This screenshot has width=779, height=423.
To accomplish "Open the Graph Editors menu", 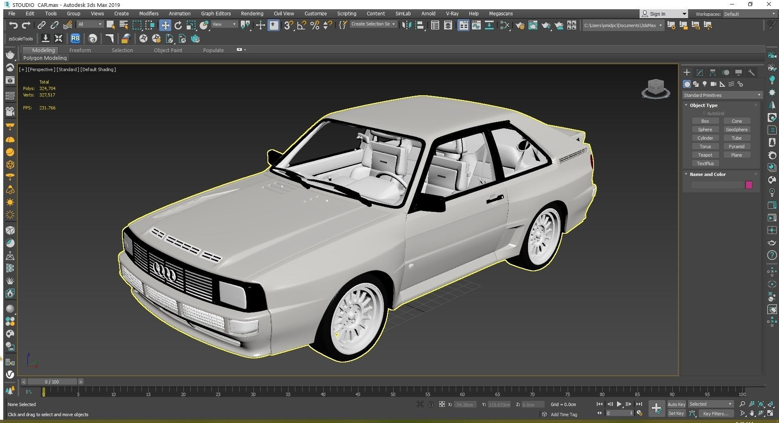I will (x=216, y=14).
